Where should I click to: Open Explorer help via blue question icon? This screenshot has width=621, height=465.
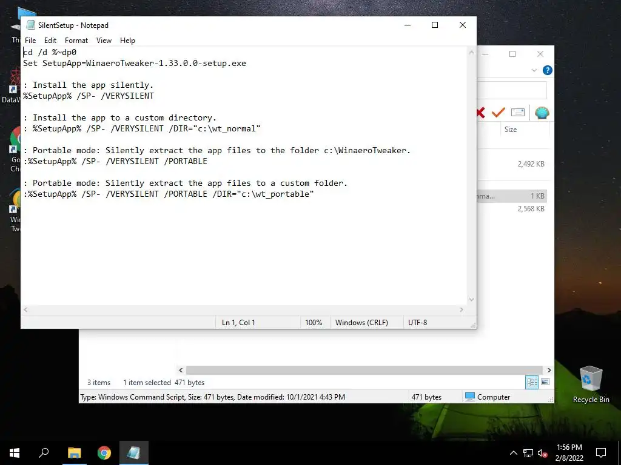(x=548, y=70)
